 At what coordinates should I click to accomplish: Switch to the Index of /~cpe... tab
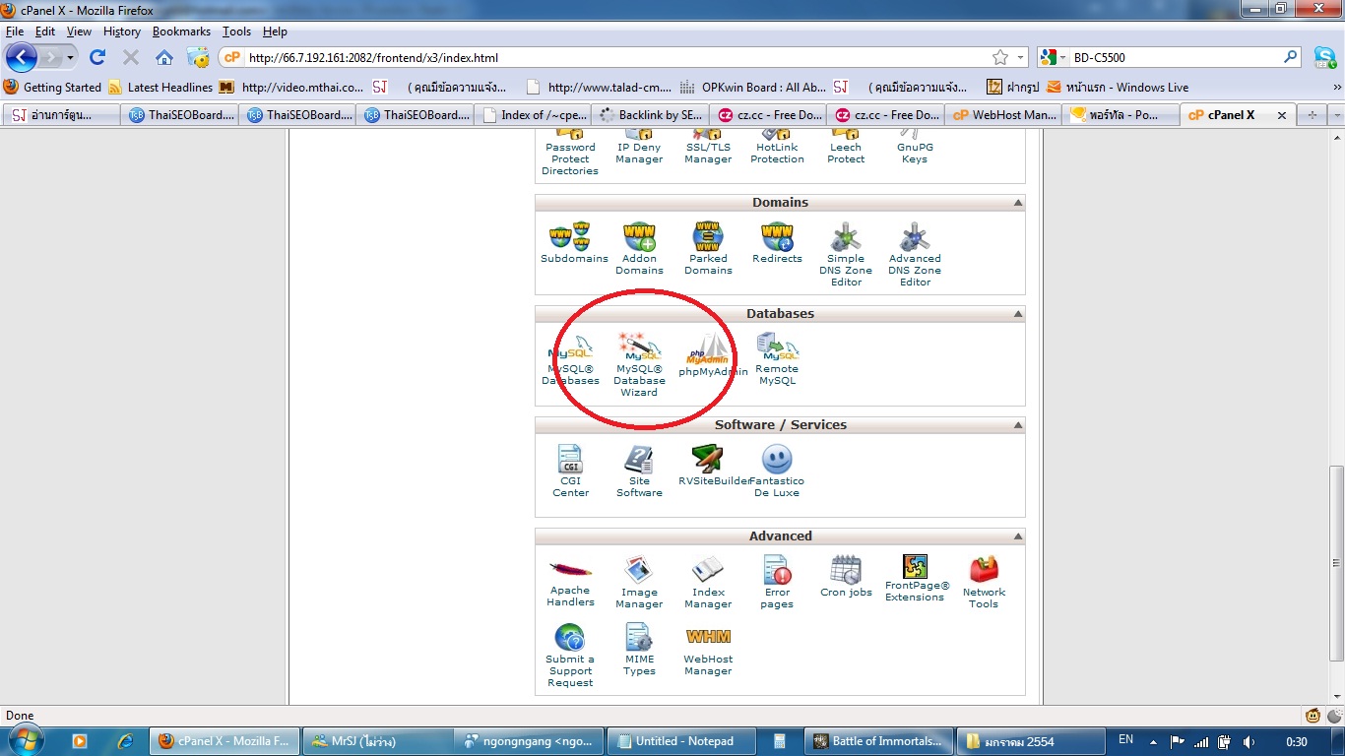tap(534, 115)
